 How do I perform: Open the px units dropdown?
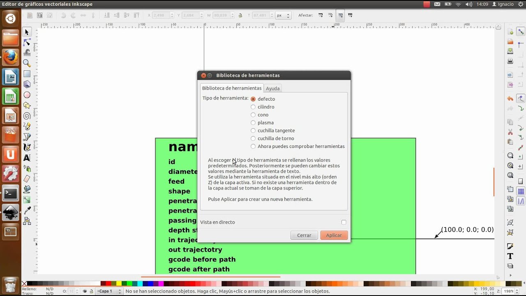[283, 15]
